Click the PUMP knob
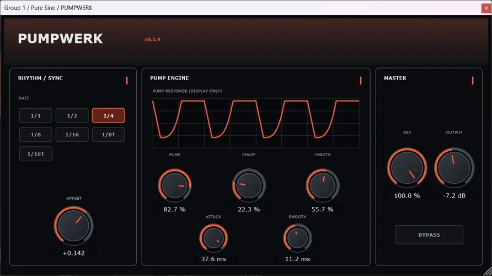 pyautogui.click(x=175, y=185)
